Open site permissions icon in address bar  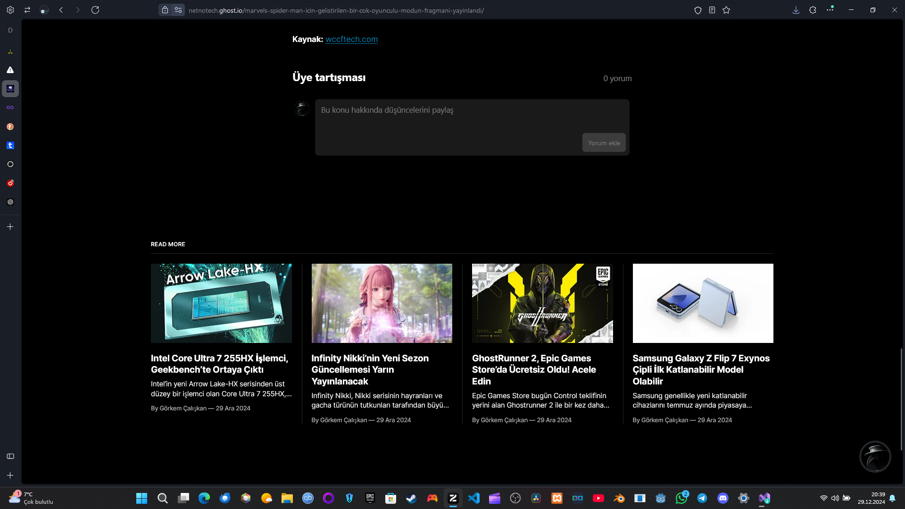click(178, 10)
